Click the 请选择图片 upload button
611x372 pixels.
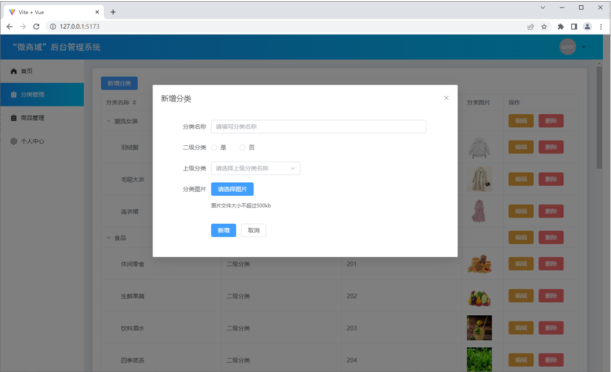pos(232,189)
